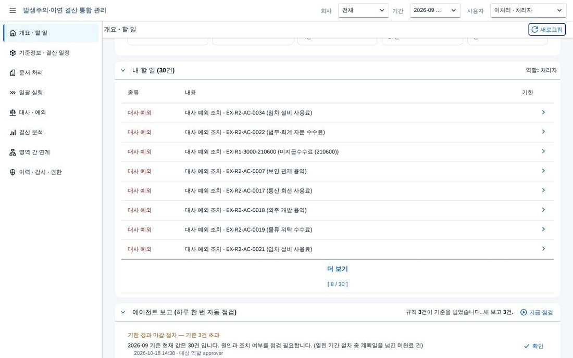Viewport: 573px width, 358px height.
Task: Click the 종류 column header
Action: (x=133, y=93)
